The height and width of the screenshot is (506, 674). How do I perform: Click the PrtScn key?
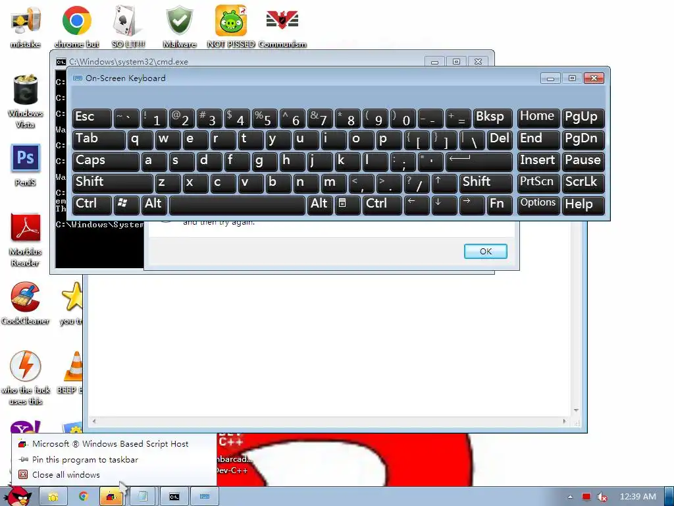tap(538, 183)
